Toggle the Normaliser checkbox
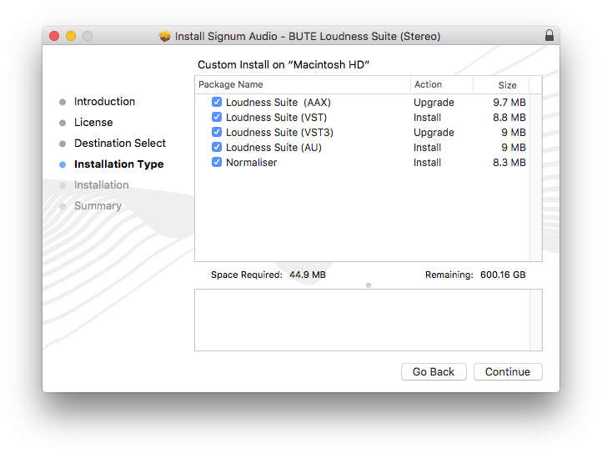The image size is (602, 449). (x=217, y=163)
